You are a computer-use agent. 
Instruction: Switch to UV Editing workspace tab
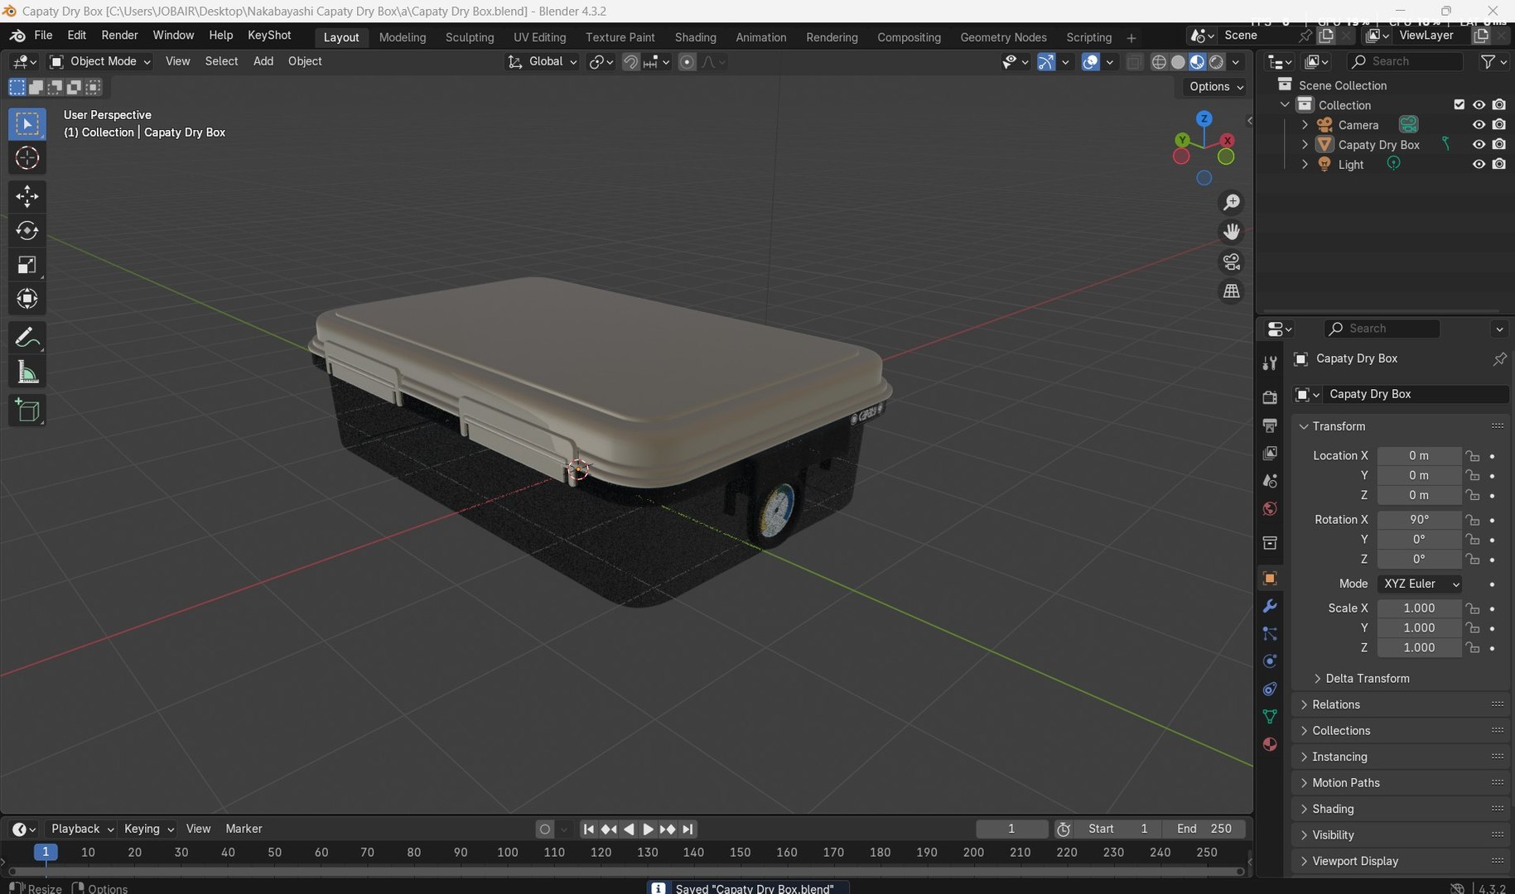coord(539,37)
